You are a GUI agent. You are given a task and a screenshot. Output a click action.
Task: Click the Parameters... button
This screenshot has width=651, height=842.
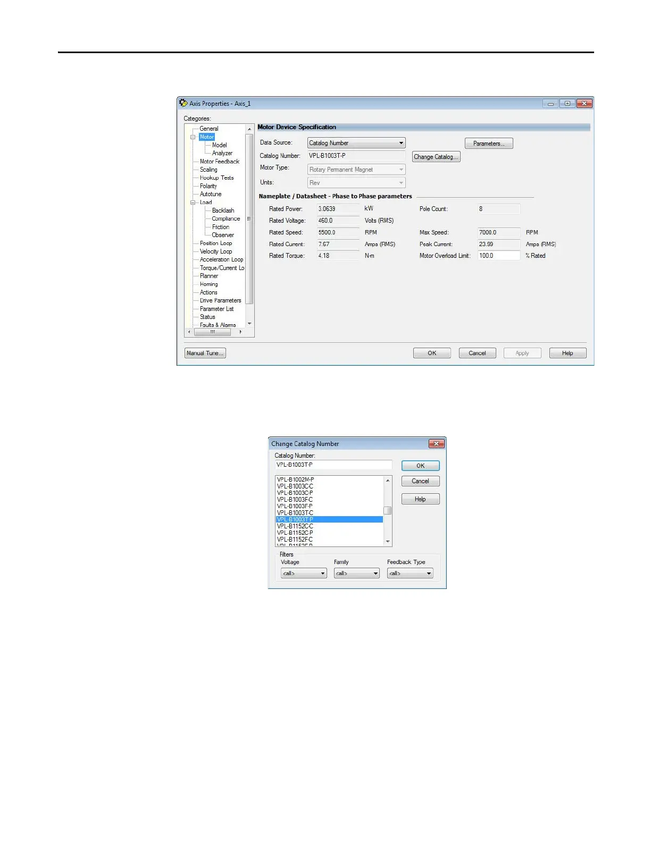point(489,144)
